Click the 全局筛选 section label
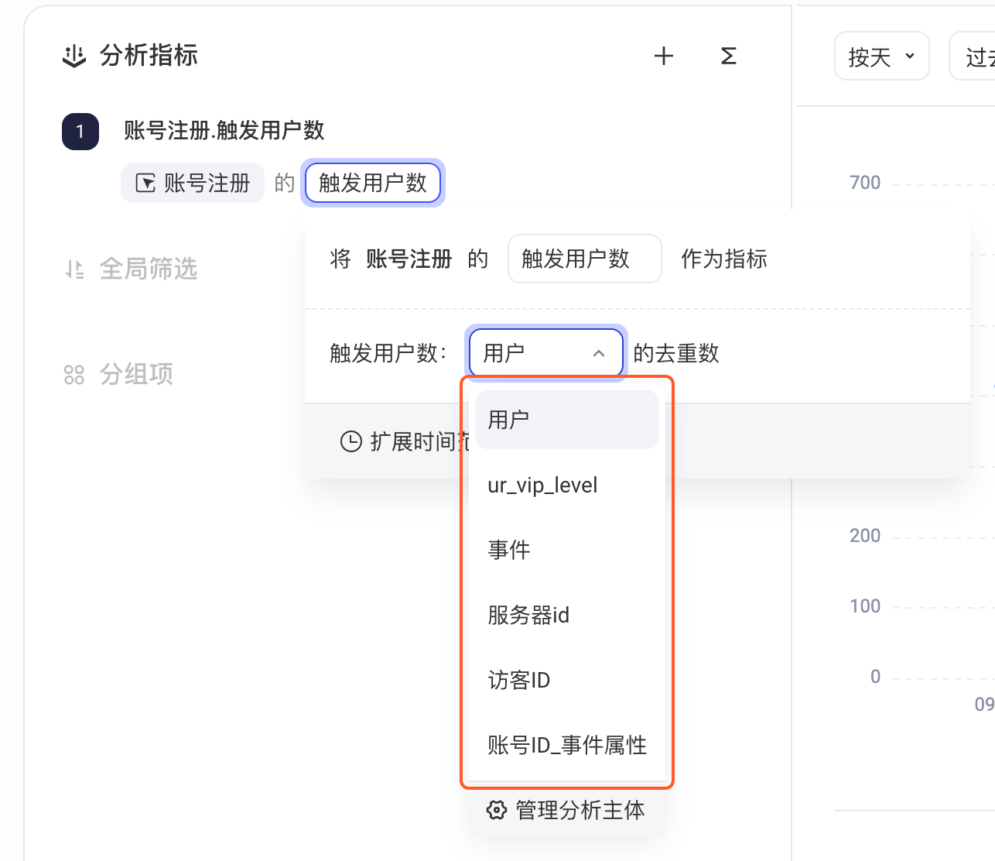The width and height of the screenshot is (995, 861). point(149,269)
